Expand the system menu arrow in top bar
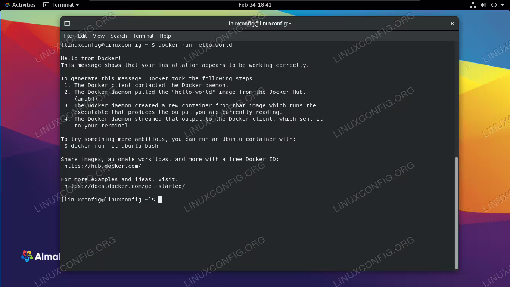 pyautogui.click(x=503, y=5)
